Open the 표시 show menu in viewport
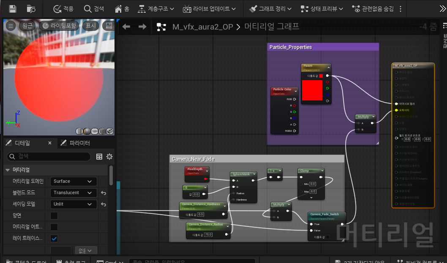The width and height of the screenshot is (447, 263). tap(91, 26)
